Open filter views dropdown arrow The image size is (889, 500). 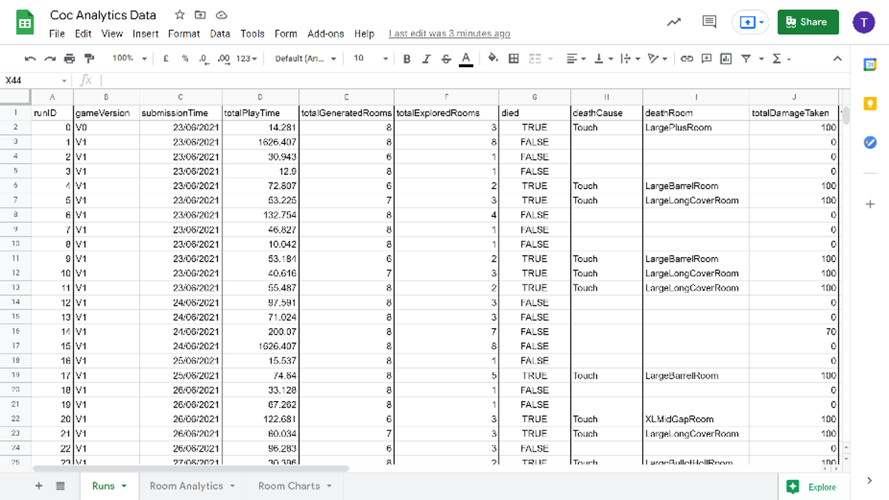[761, 58]
